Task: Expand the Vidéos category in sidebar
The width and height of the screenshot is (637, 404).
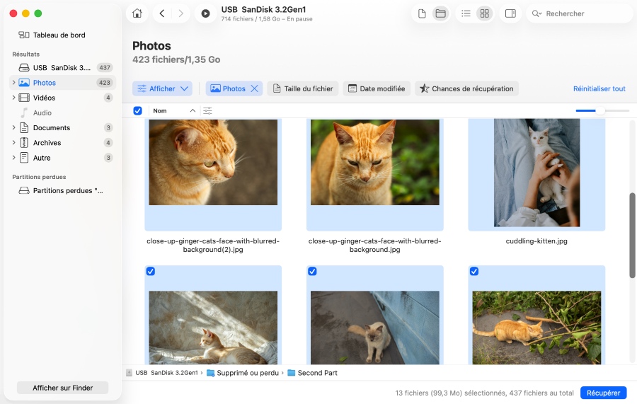Action: click(x=13, y=98)
